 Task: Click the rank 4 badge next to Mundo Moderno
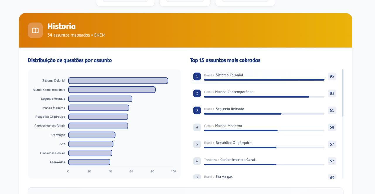pos(197,127)
